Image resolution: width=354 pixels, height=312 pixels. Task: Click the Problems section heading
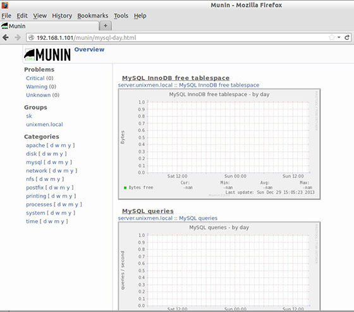[39, 70]
